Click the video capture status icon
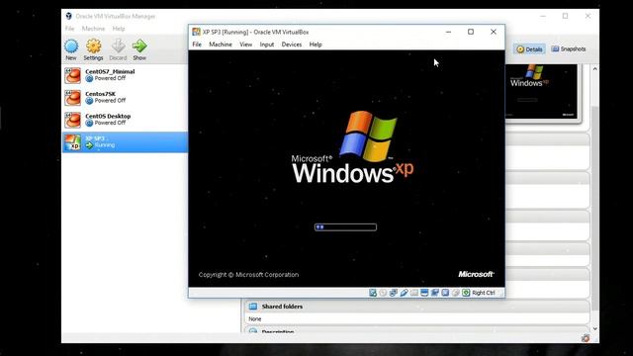This screenshot has width=633, height=356. (x=435, y=293)
